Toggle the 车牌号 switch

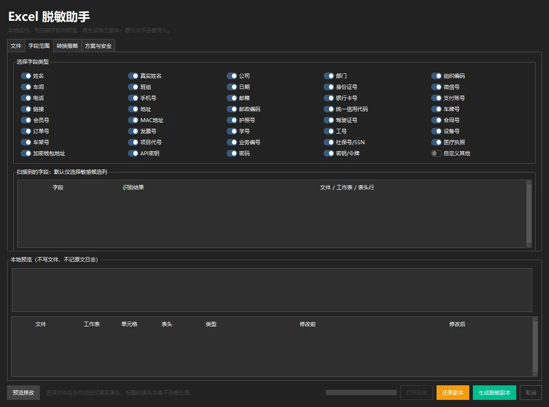pos(437,109)
